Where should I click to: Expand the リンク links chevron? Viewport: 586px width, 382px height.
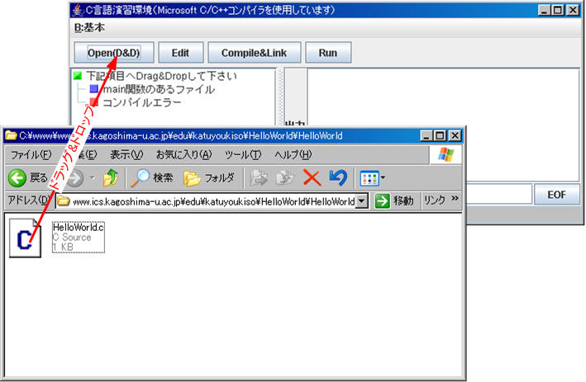tap(455, 200)
